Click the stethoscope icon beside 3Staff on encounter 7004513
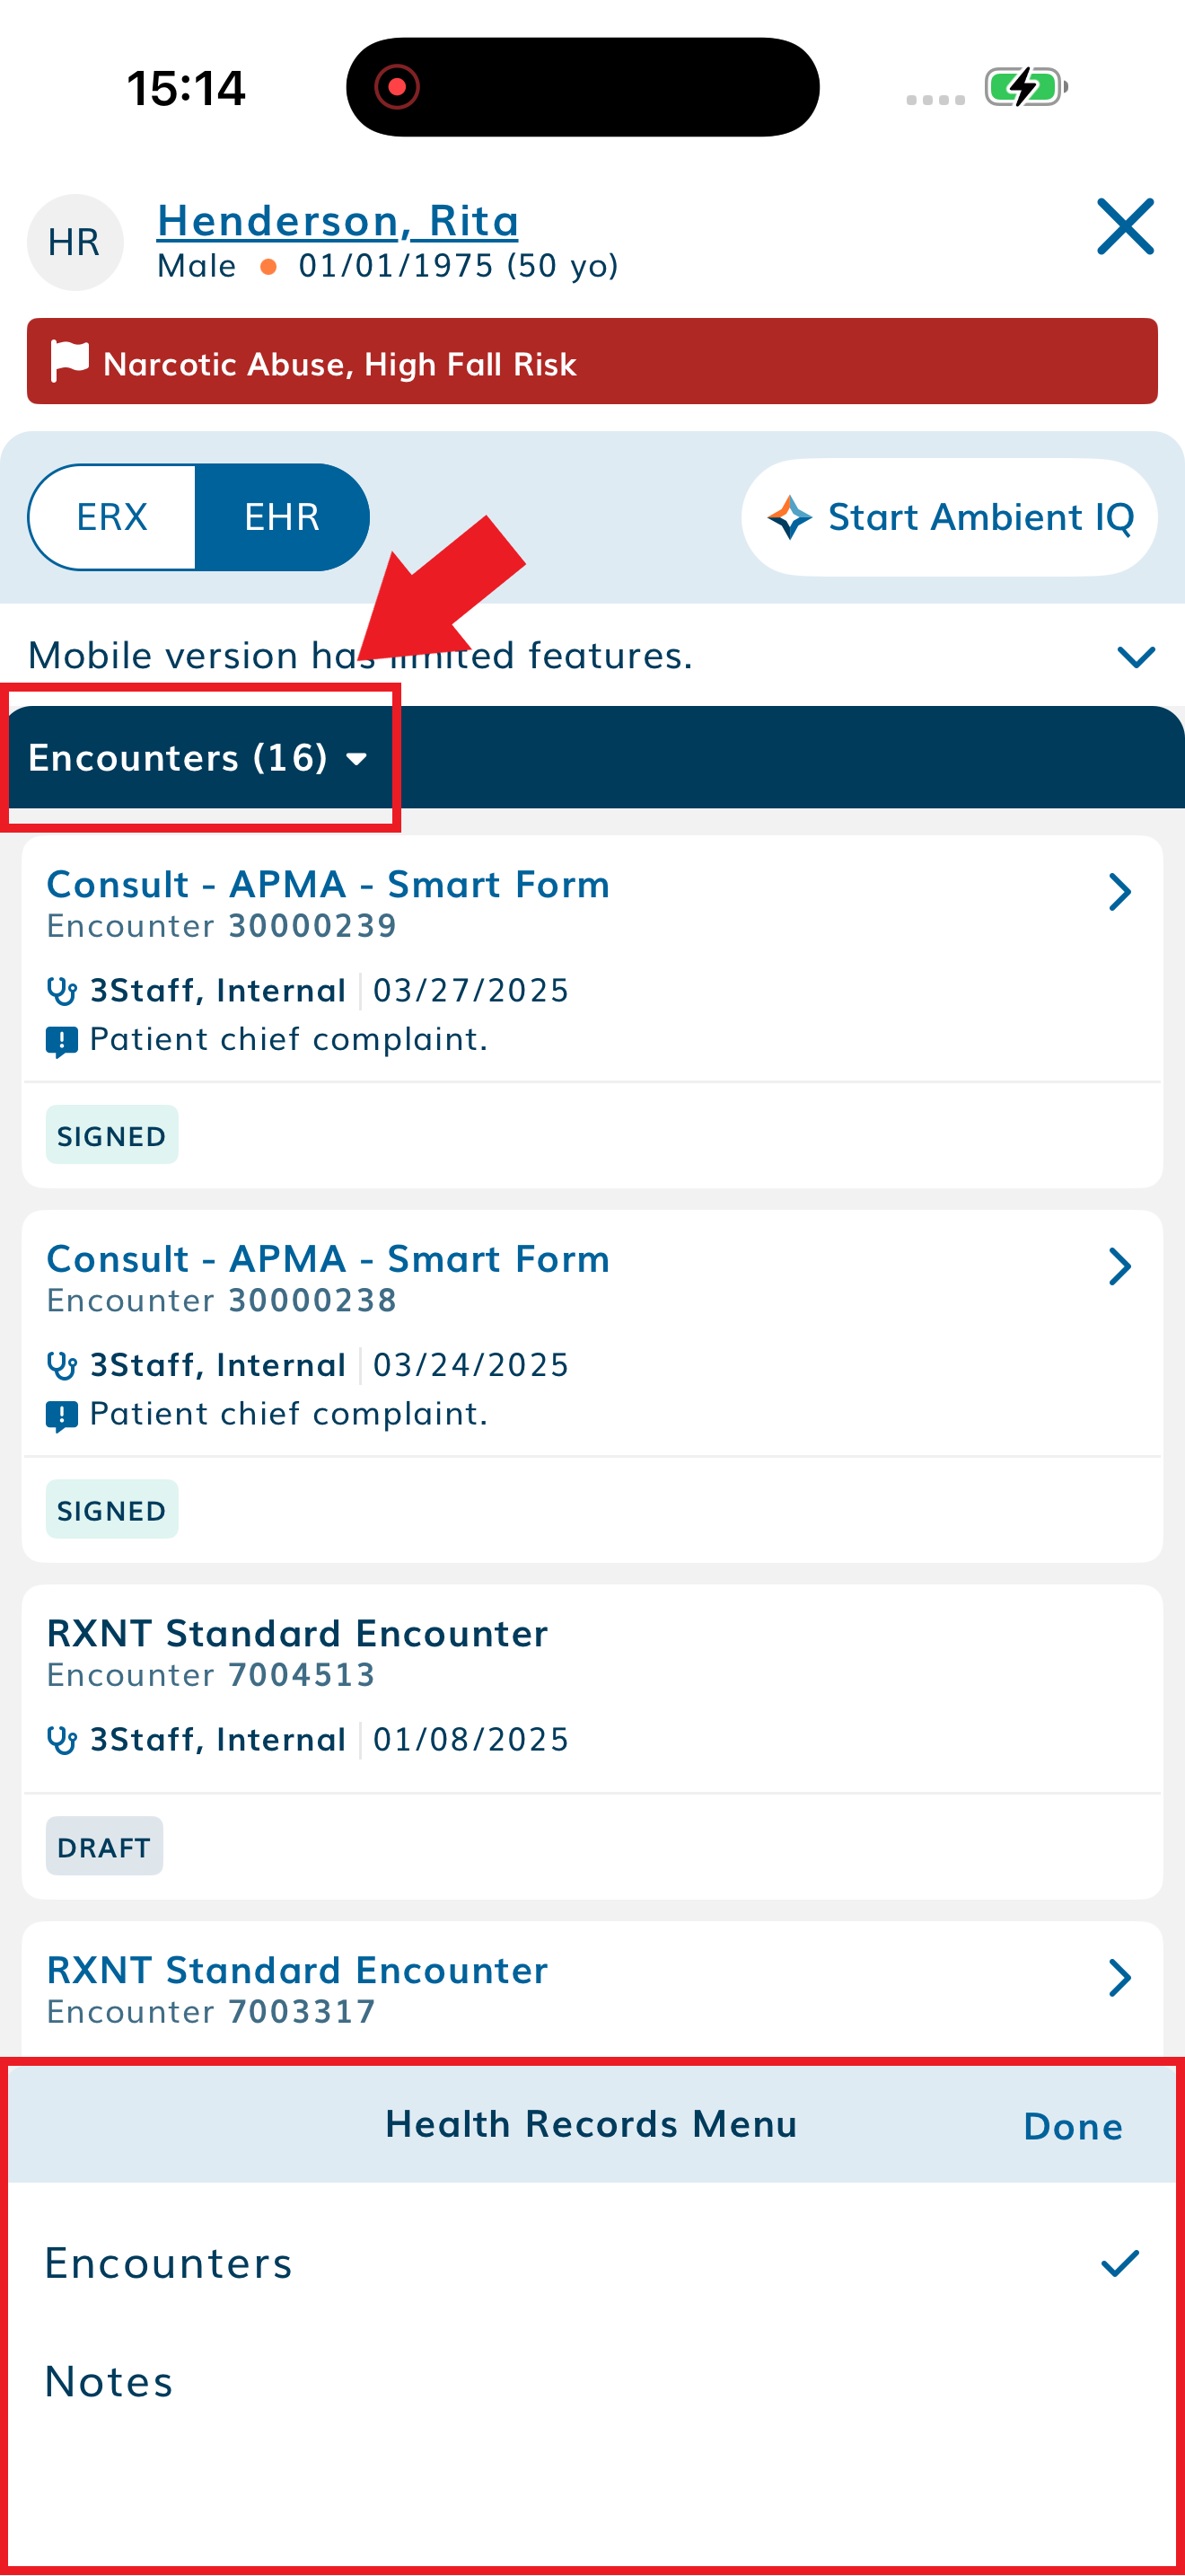 (x=62, y=1739)
